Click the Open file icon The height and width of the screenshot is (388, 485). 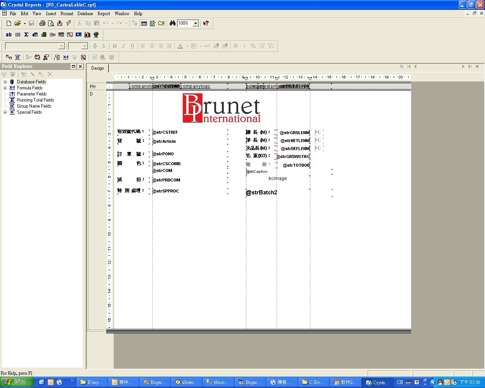[x=17, y=23]
